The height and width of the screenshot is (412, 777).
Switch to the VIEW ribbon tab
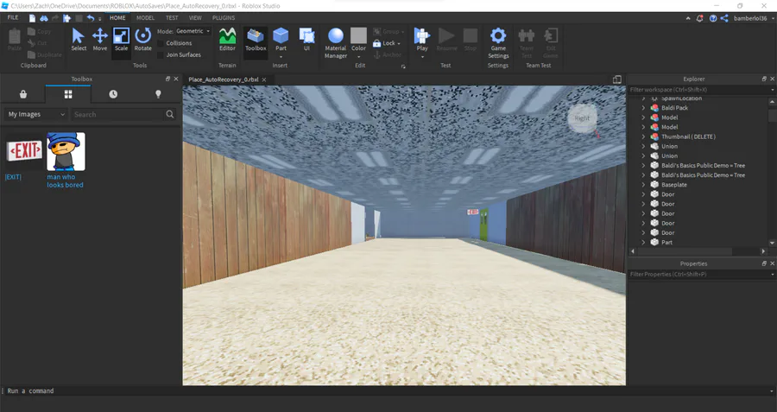195,18
